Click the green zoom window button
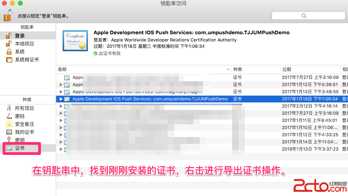The width and height of the screenshot is (348, 196). (x=20, y=3)
